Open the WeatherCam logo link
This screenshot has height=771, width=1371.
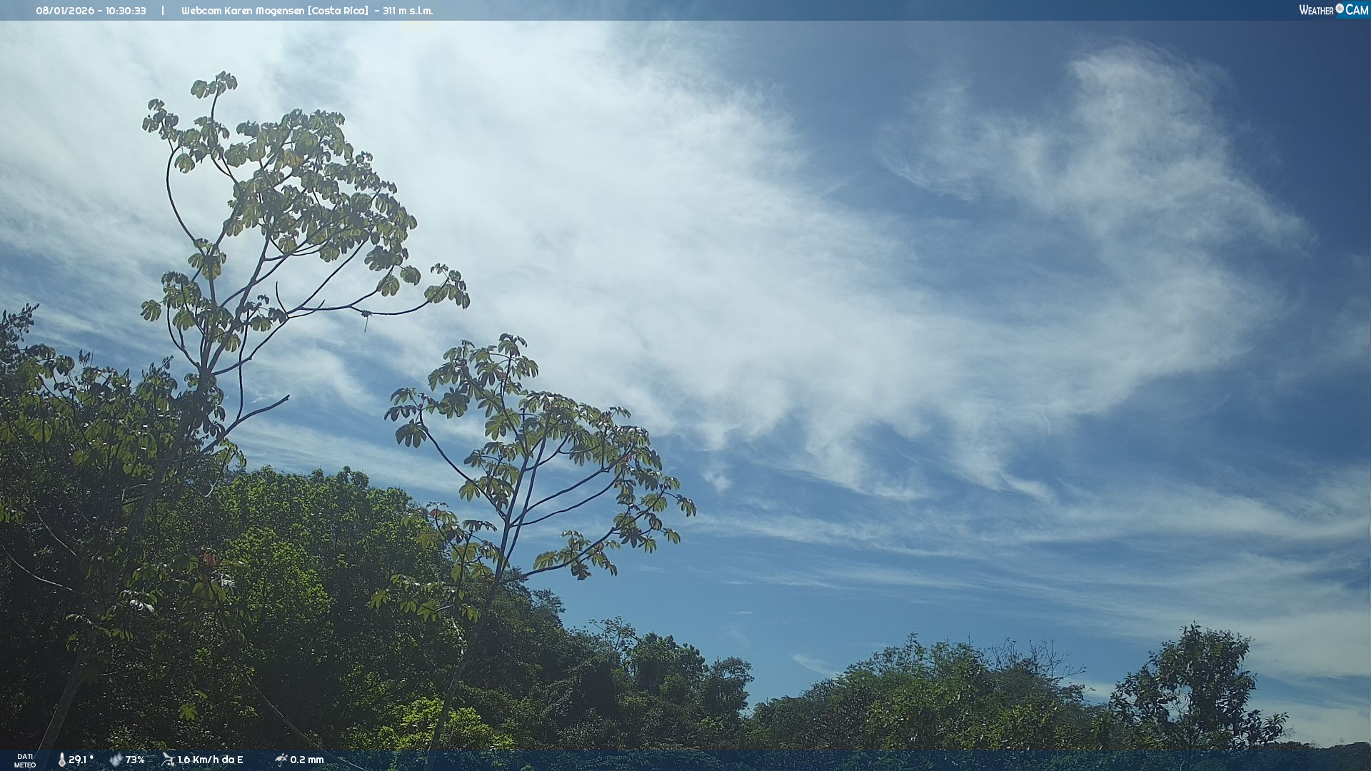click(1332, 10)
